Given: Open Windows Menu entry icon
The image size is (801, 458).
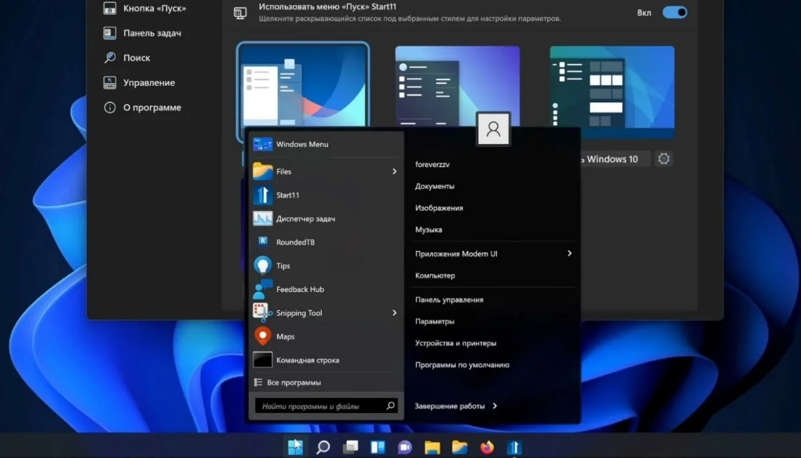Looking at the screenshot, I should pyautogui.click(x=263, y=145).
